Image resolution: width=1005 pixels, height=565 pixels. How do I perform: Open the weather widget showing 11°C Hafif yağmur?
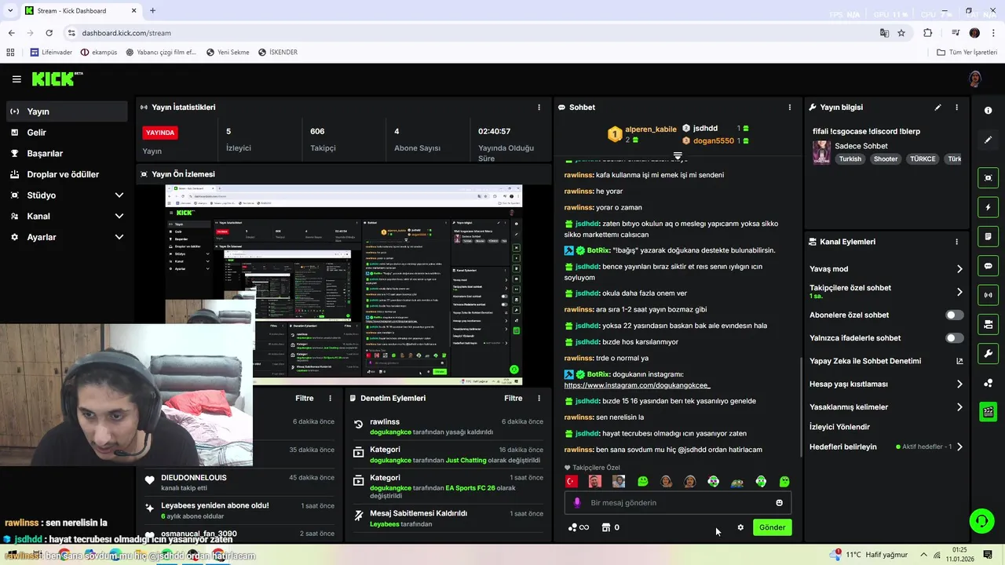click(x=868, y=555)
